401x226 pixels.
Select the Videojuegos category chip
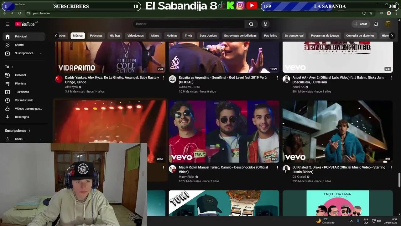[x=136, y=36]
